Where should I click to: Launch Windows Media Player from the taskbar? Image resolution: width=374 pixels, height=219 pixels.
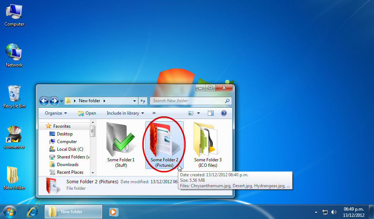tap(114, 212)
